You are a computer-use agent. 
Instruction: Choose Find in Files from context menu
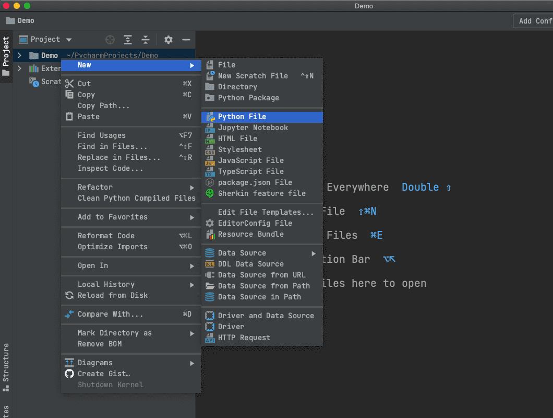pos(112,146)
